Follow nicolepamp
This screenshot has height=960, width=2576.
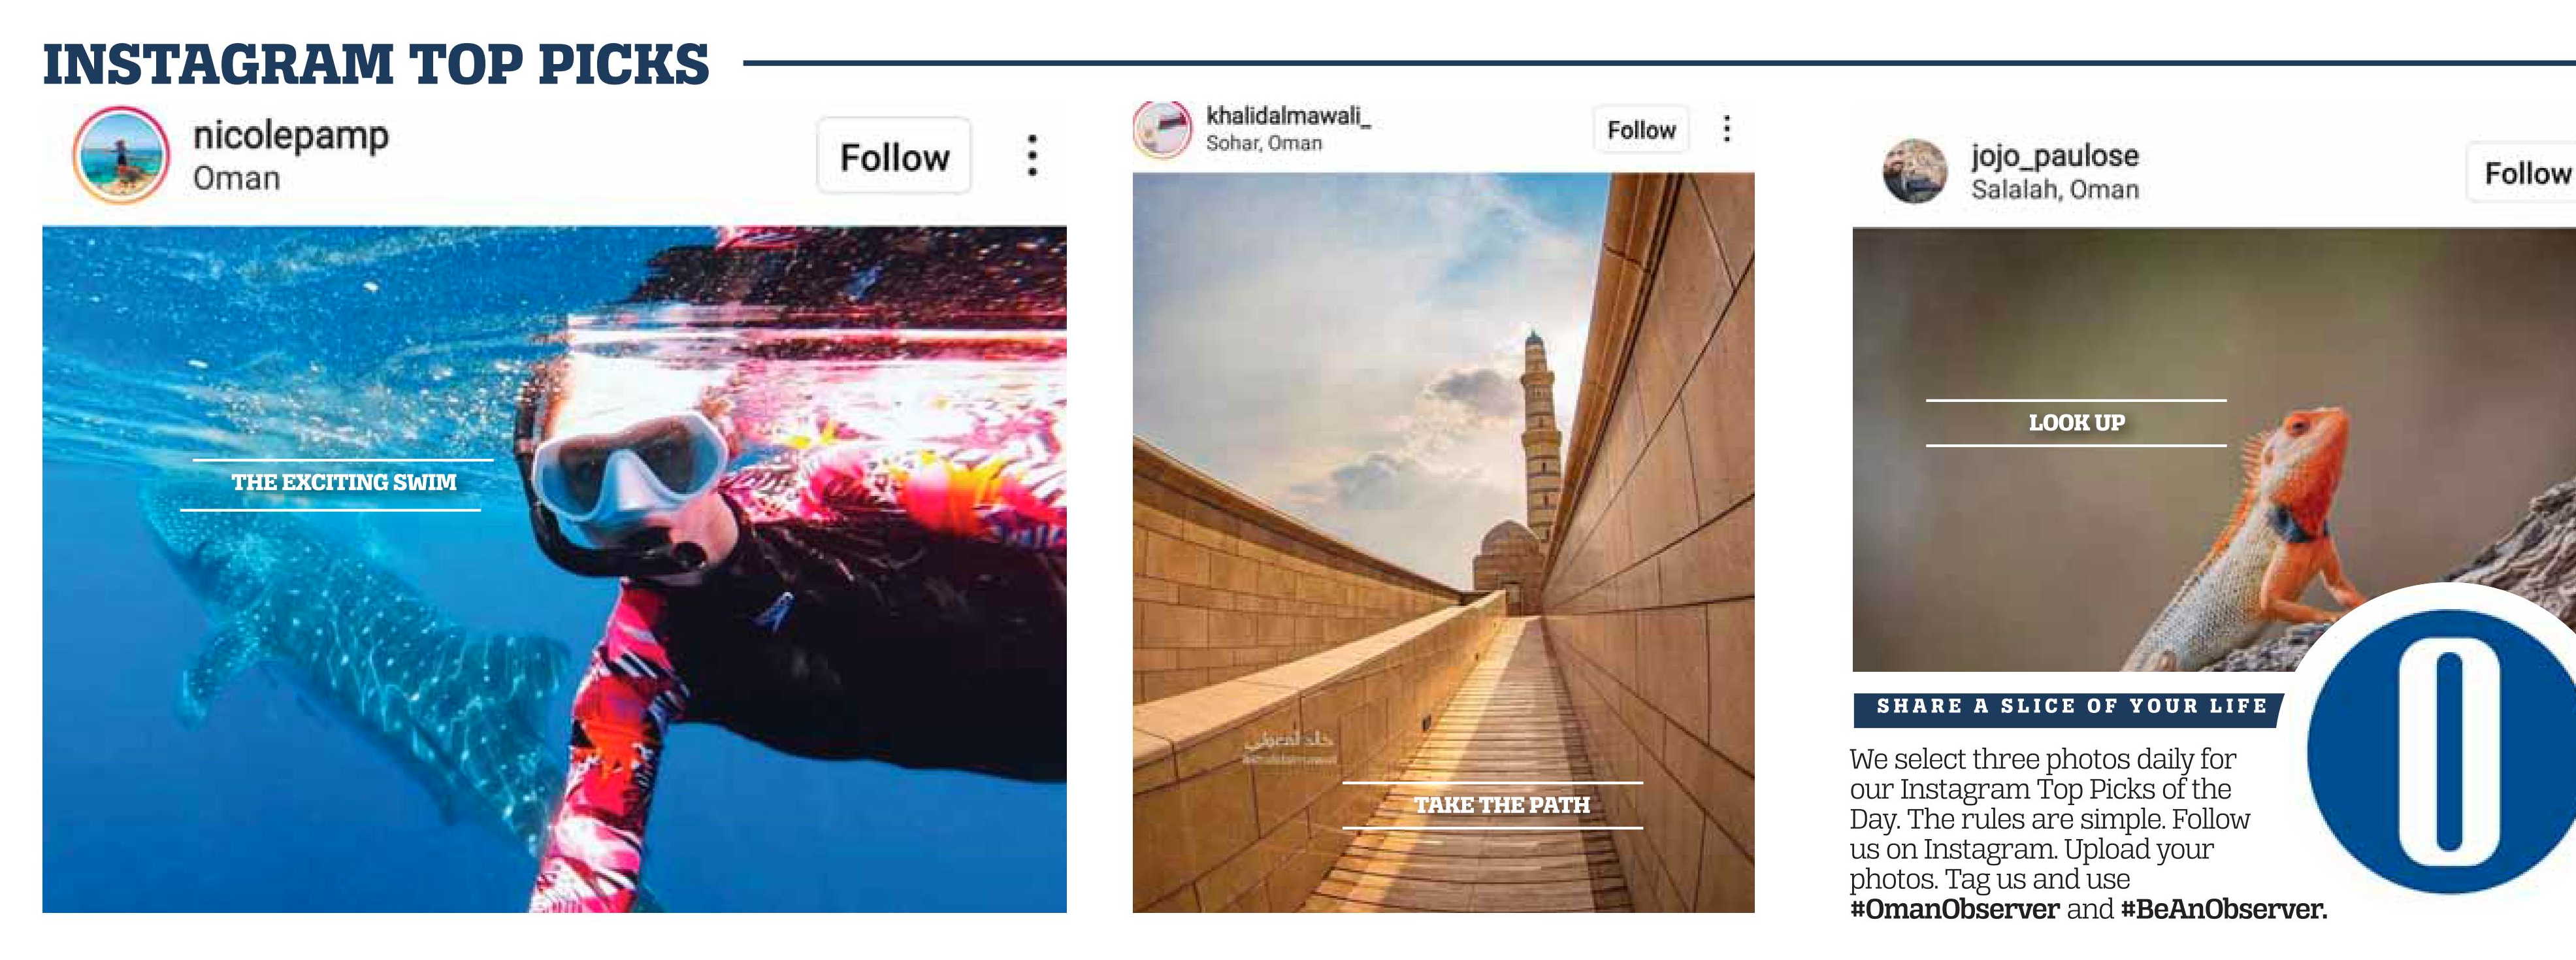[x=894, y=156]
